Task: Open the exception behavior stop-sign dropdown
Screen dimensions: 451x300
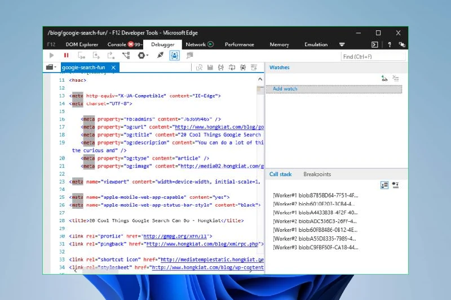Action: [143, 55]
